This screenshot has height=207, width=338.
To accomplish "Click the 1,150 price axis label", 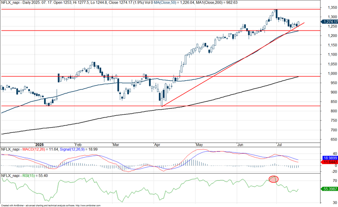I will click(332, 45).
